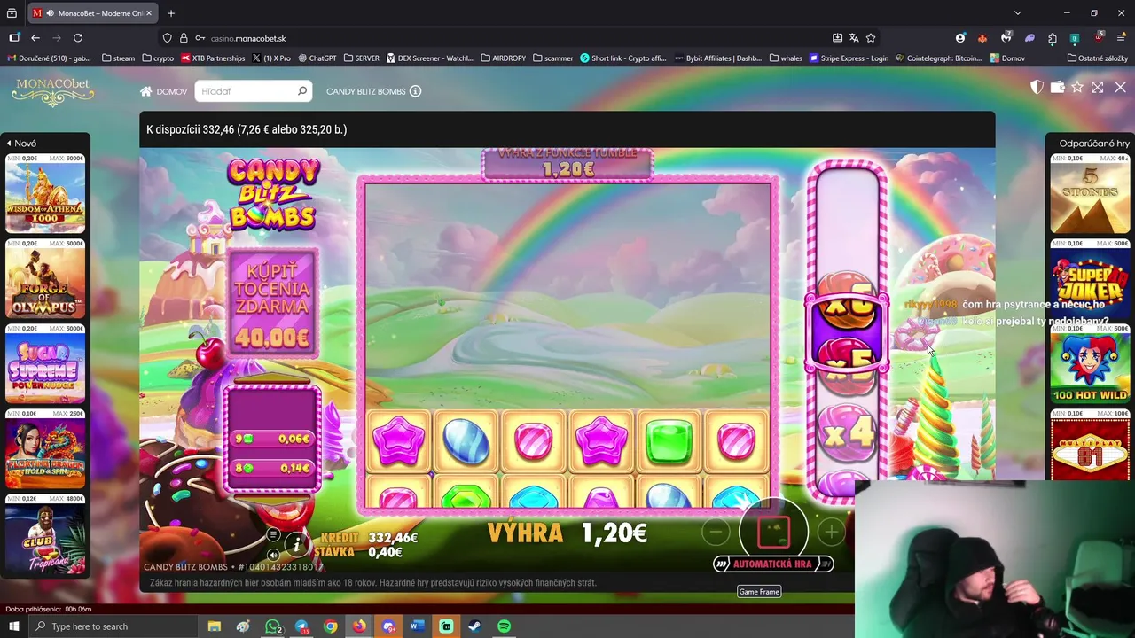Open DEX Screener bookmark
Screen dimensions: 1135x638
pos(429,58)
